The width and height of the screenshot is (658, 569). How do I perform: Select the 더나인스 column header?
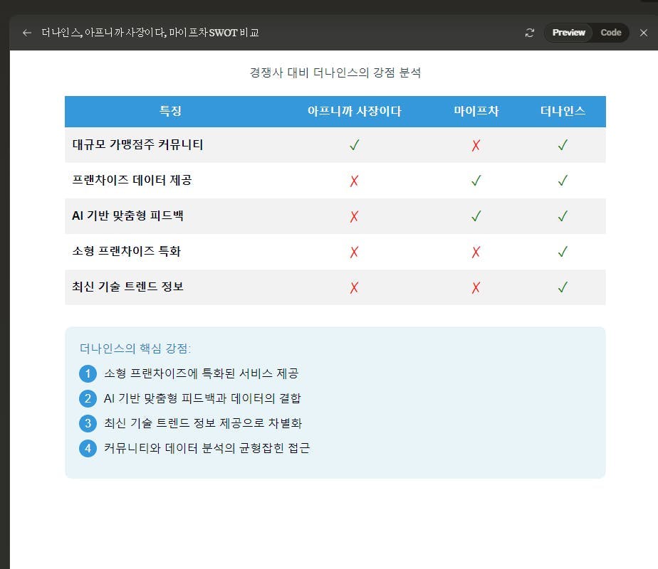(563, 111)
